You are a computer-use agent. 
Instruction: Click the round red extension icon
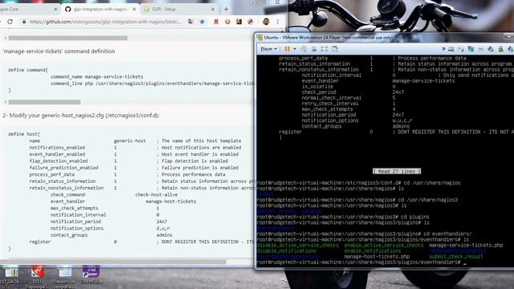pyautogui.click(x=227, y=22)
